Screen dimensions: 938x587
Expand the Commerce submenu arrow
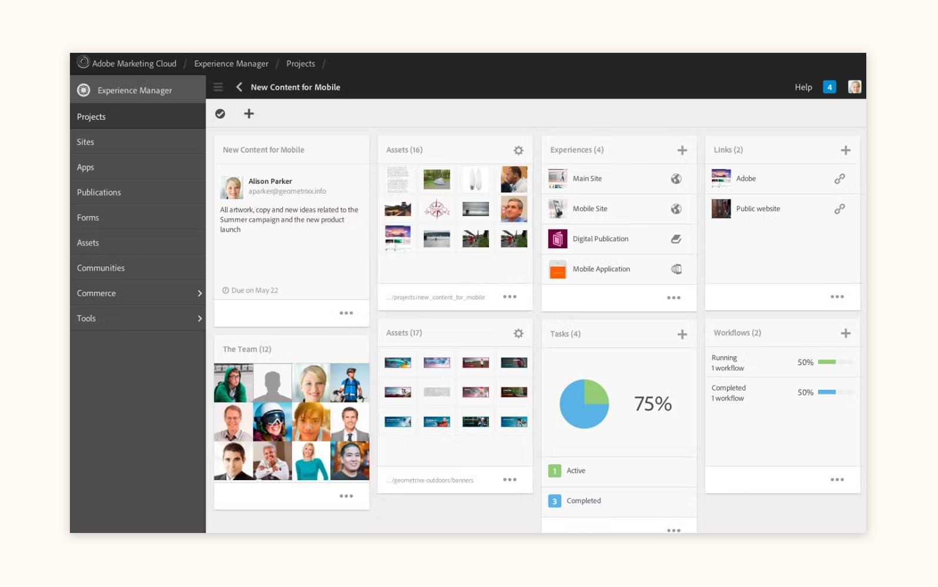tap(200, 293)
